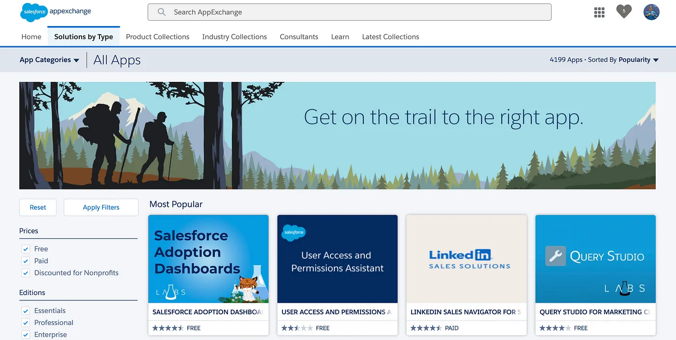
Task: Open the favorites heart icon
Action: (x=624, y=11)
